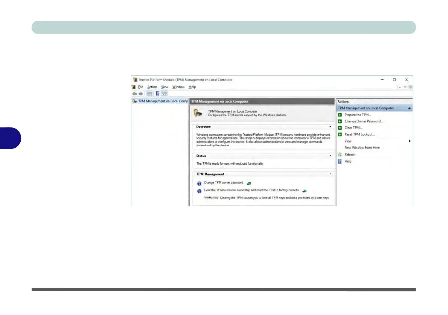This screenshot has height=315, width=448.
Task: Expand the View submenu arrow in Actions
Action: pyautogui.click(x=410, y=141)
